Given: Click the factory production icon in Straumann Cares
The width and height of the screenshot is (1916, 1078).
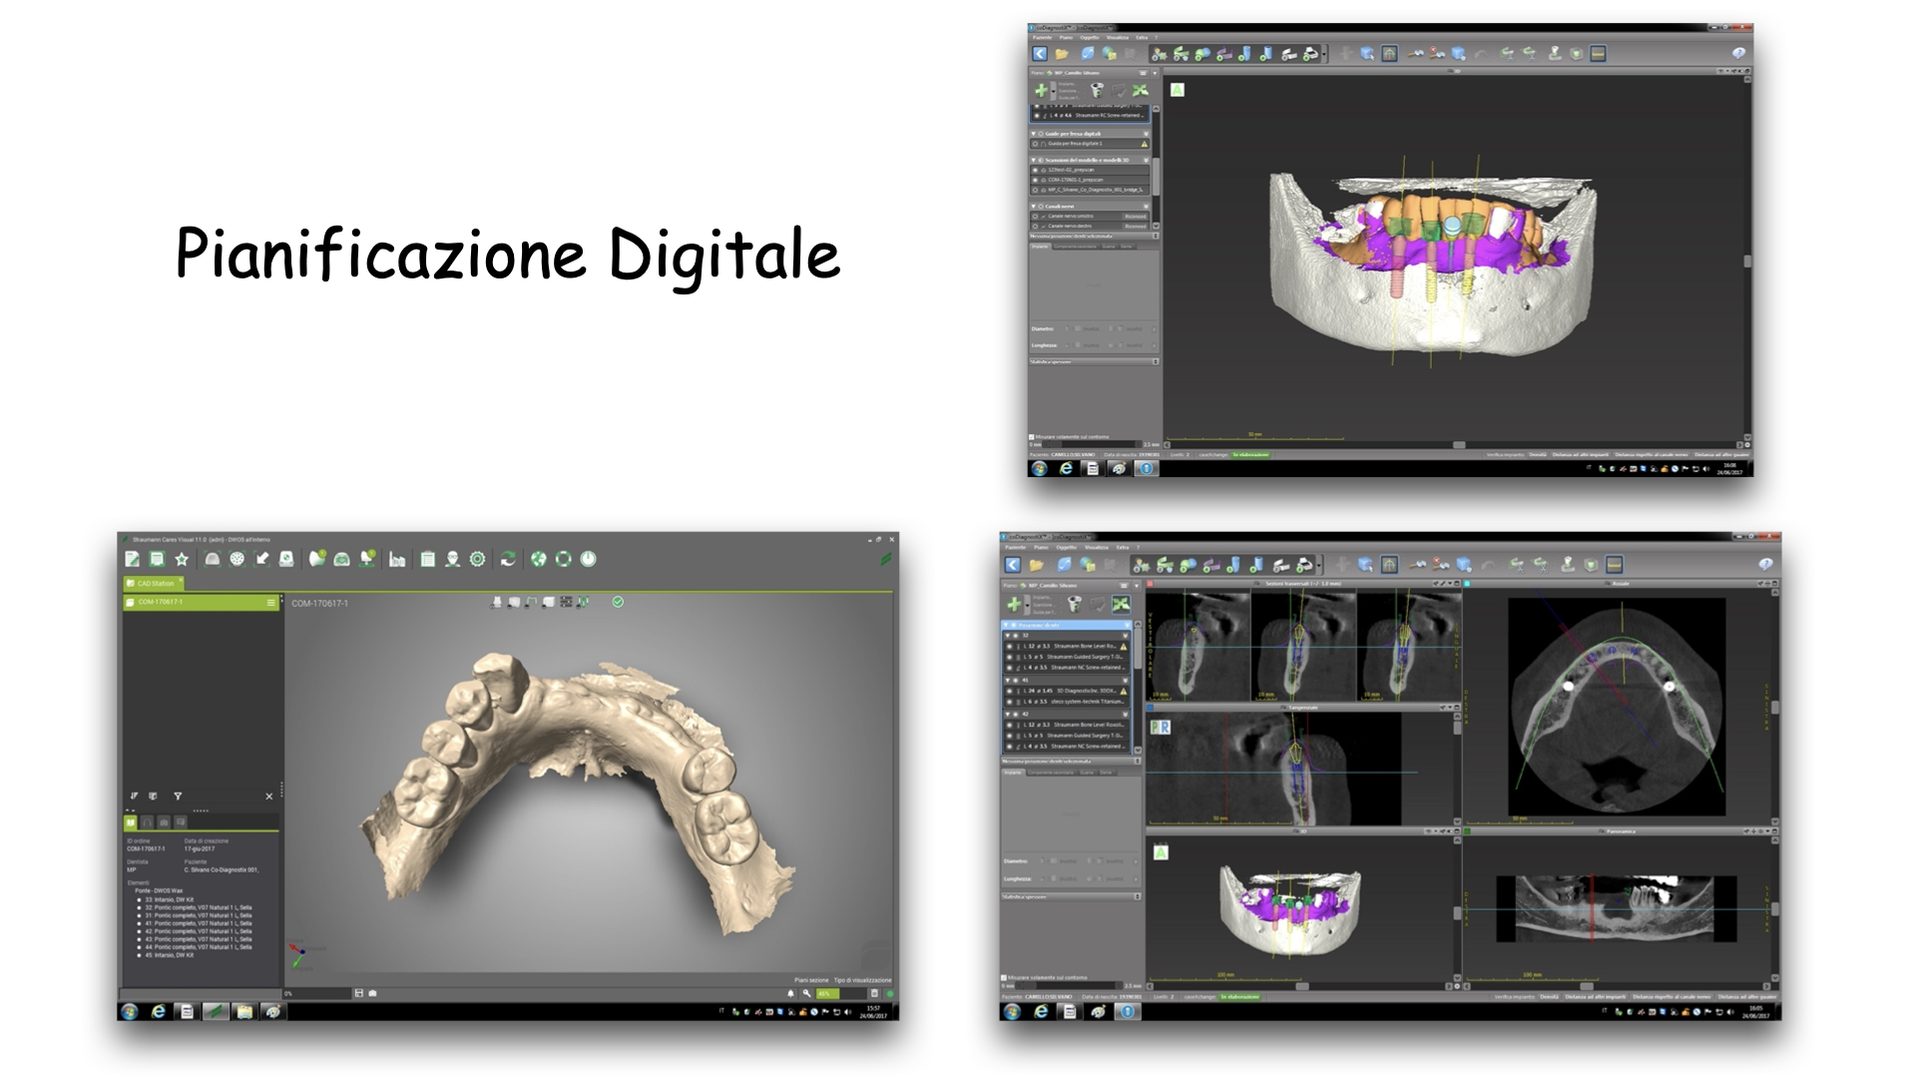Looking at the screenshot, I should tap(397, 559).
